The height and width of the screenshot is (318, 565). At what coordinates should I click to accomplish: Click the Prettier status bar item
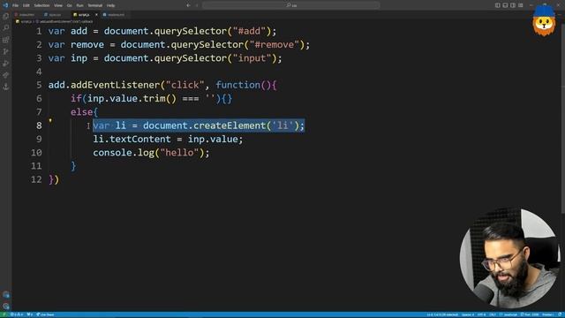[547, 314]
